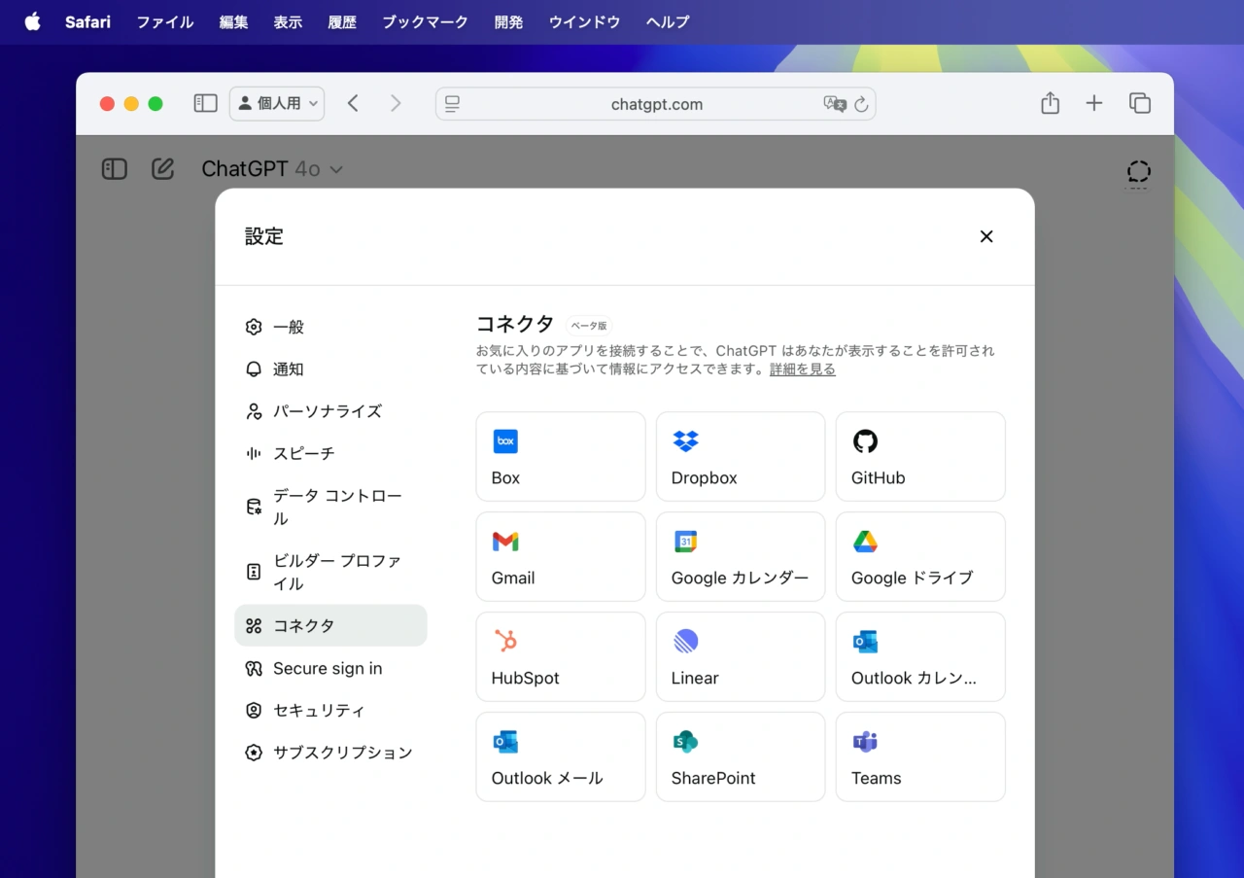
Task: Reload the page with refresh icon
Action: [861, 104]
